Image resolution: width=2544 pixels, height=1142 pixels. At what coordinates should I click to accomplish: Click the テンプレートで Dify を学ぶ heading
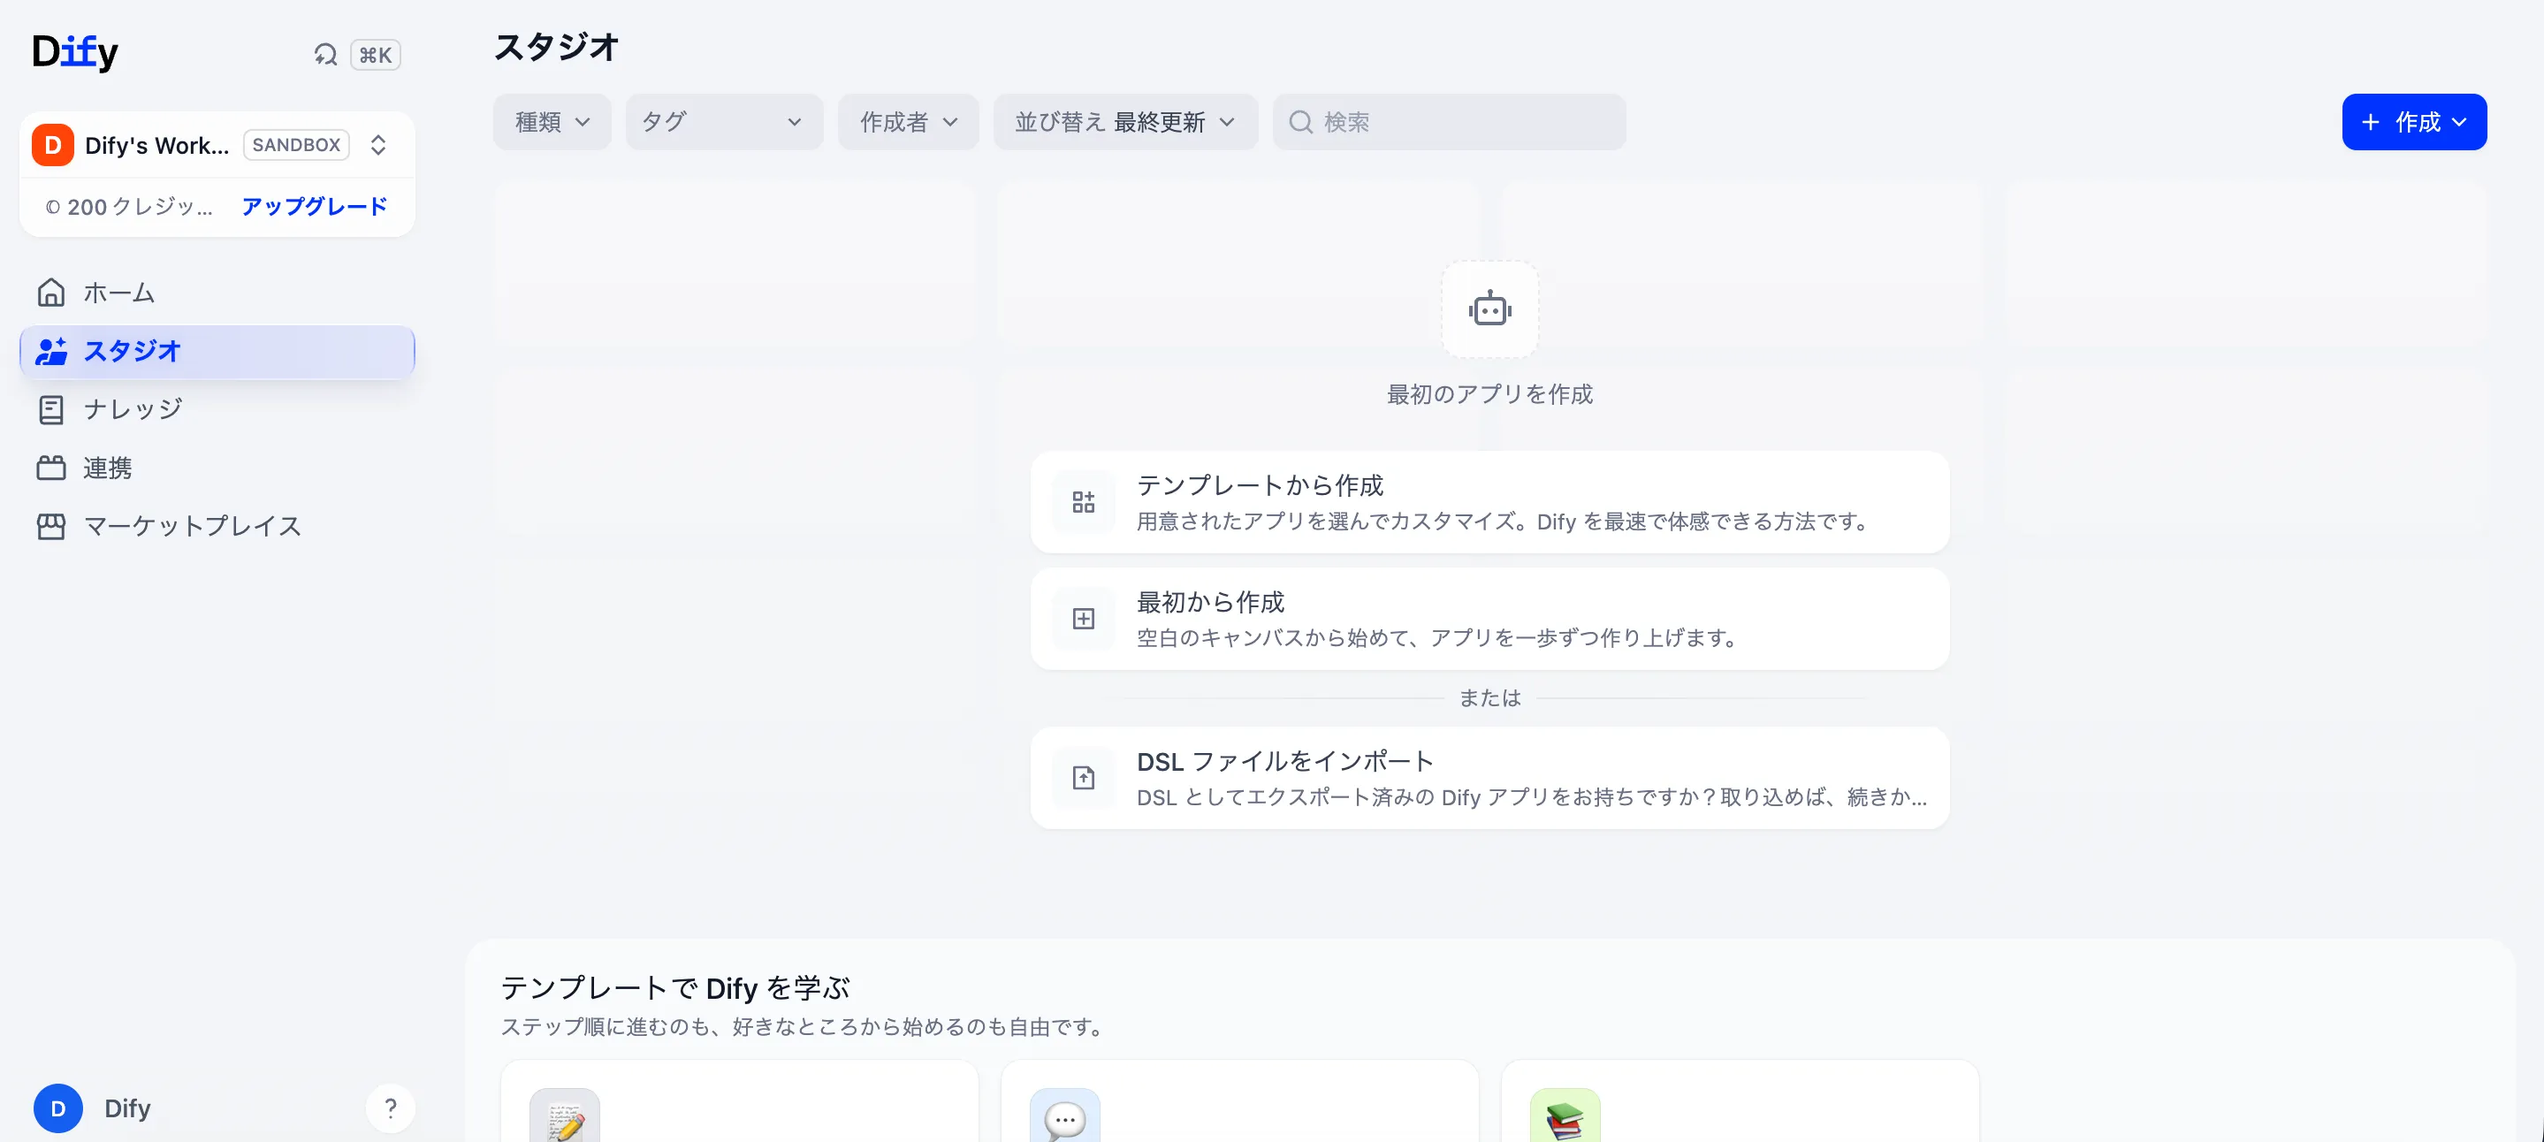675,987
